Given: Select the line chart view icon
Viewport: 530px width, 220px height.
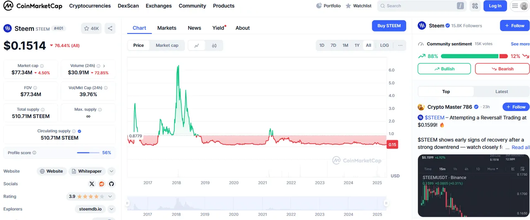Looking at the screenshot, I should (x=197, y=46).
